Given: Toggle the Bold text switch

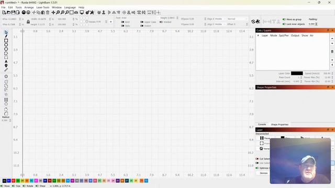Looking at the screenshot, I should (x=122, y=22).
